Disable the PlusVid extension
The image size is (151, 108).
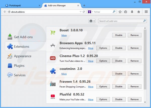[x=119, y=99]
